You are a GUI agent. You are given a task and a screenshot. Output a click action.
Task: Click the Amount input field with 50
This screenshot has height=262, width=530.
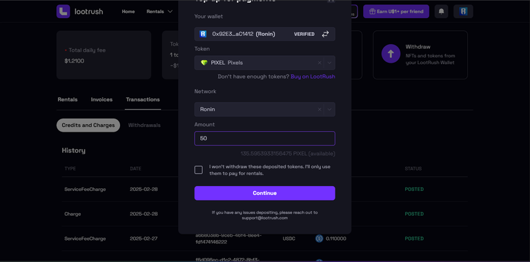coord(265,139)
